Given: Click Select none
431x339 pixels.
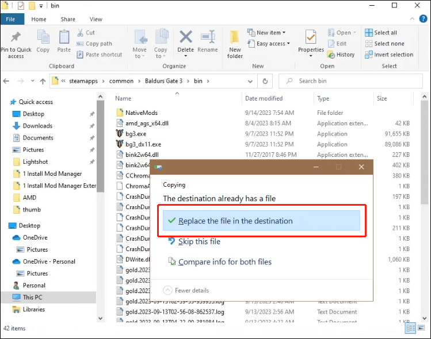Looking at the screenshot, I should click(x=385, y=44).
